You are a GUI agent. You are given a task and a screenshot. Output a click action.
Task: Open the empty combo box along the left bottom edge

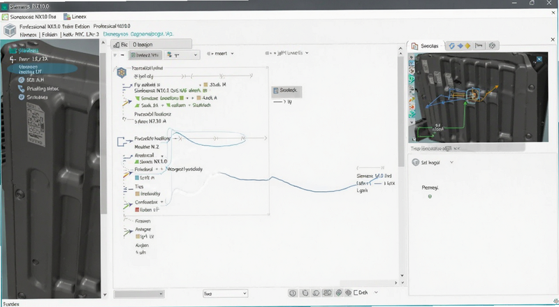click(138, 294)
